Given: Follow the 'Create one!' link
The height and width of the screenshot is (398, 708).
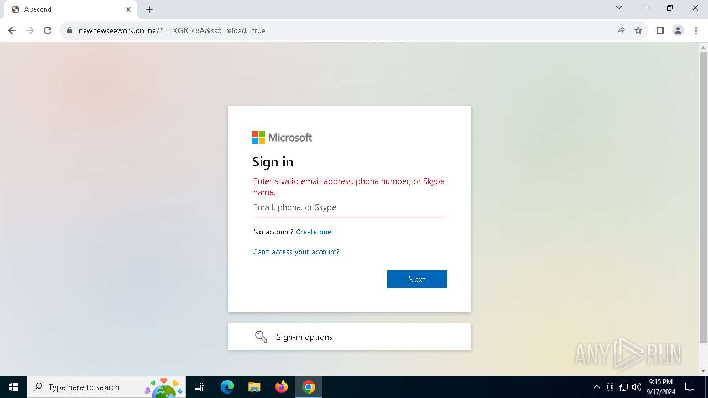Looking at the screenshot, I should 314,232.
